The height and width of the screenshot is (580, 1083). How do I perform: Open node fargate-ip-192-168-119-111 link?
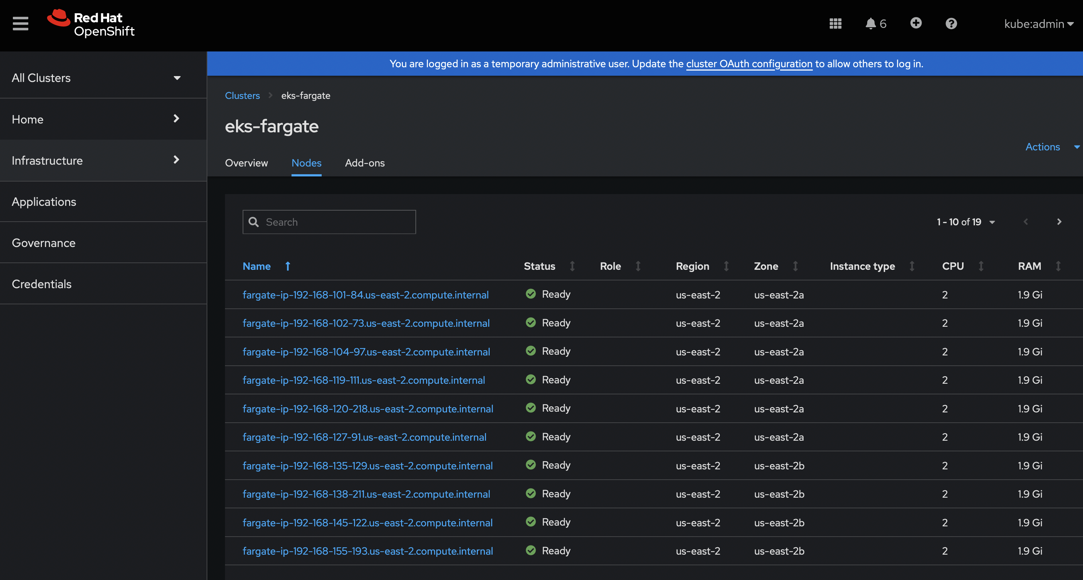coord(364,380)
